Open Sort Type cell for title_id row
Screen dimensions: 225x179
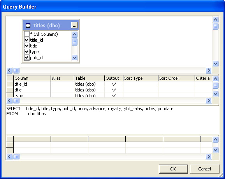point(141,84)
